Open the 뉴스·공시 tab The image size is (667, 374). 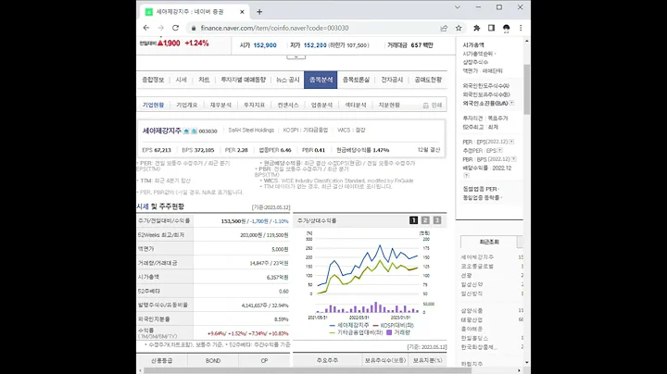click(288, 80)
